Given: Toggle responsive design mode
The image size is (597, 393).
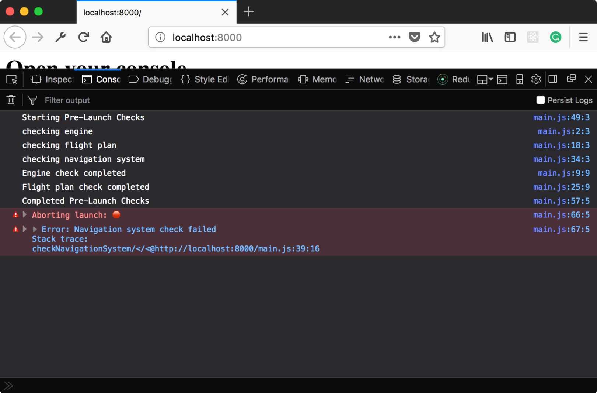Looking at the screenshot, I should coord(520,79).
